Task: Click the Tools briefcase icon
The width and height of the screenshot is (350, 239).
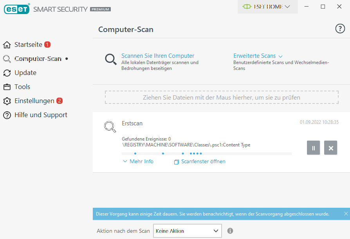Action: 7,87
